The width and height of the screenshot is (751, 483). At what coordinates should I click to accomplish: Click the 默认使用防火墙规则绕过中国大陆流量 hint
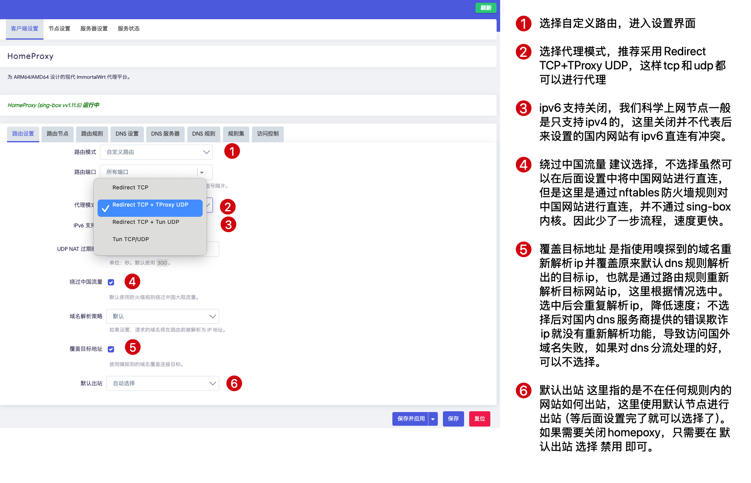pyautogui.click(x=155, y=297)
